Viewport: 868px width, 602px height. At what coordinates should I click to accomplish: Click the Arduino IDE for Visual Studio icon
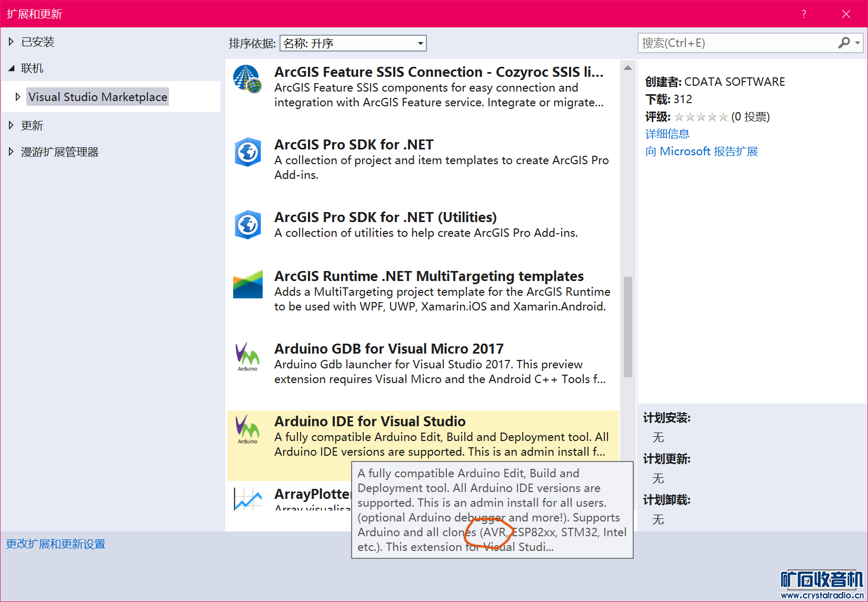[x=247, y=429]
